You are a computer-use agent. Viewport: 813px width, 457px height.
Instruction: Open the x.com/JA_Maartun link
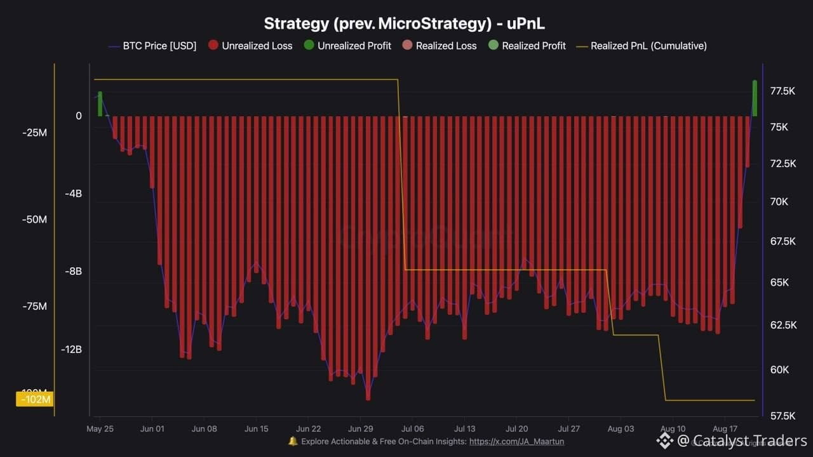(x=516, y=442)
